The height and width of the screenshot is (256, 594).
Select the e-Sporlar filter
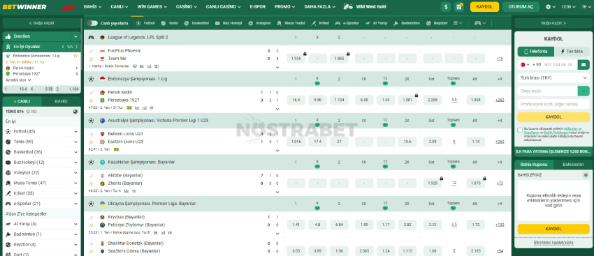(347, 23)
